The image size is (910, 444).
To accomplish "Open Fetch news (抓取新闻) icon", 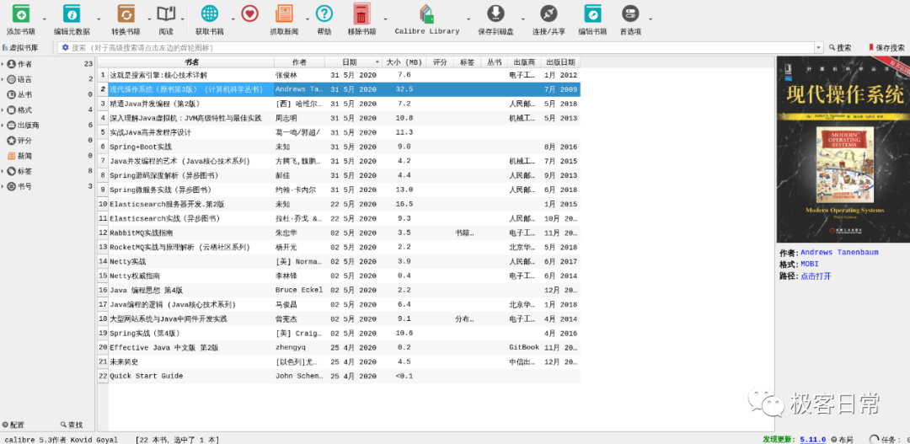I will pos(285,13).
